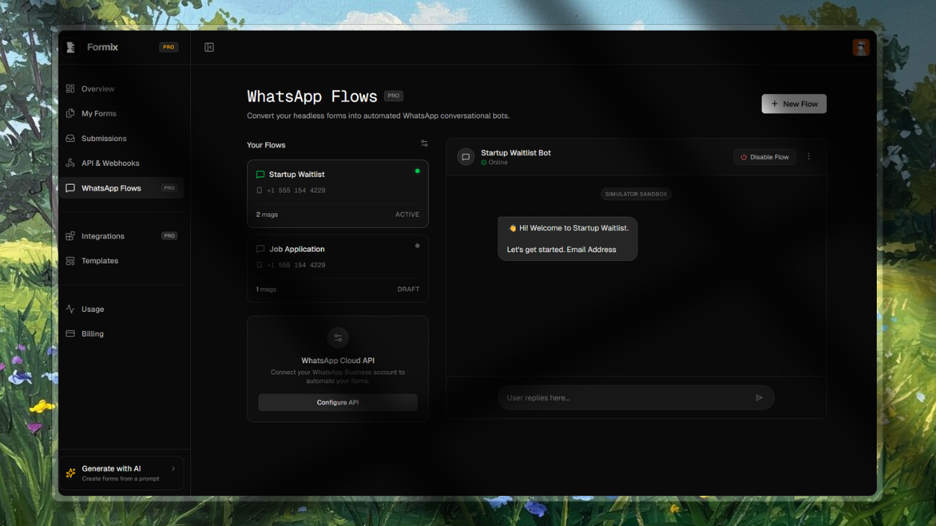Viewport: 936px width, 526px height.
Task: Click the ACTIVE status label
Action: tap(407, 215)
